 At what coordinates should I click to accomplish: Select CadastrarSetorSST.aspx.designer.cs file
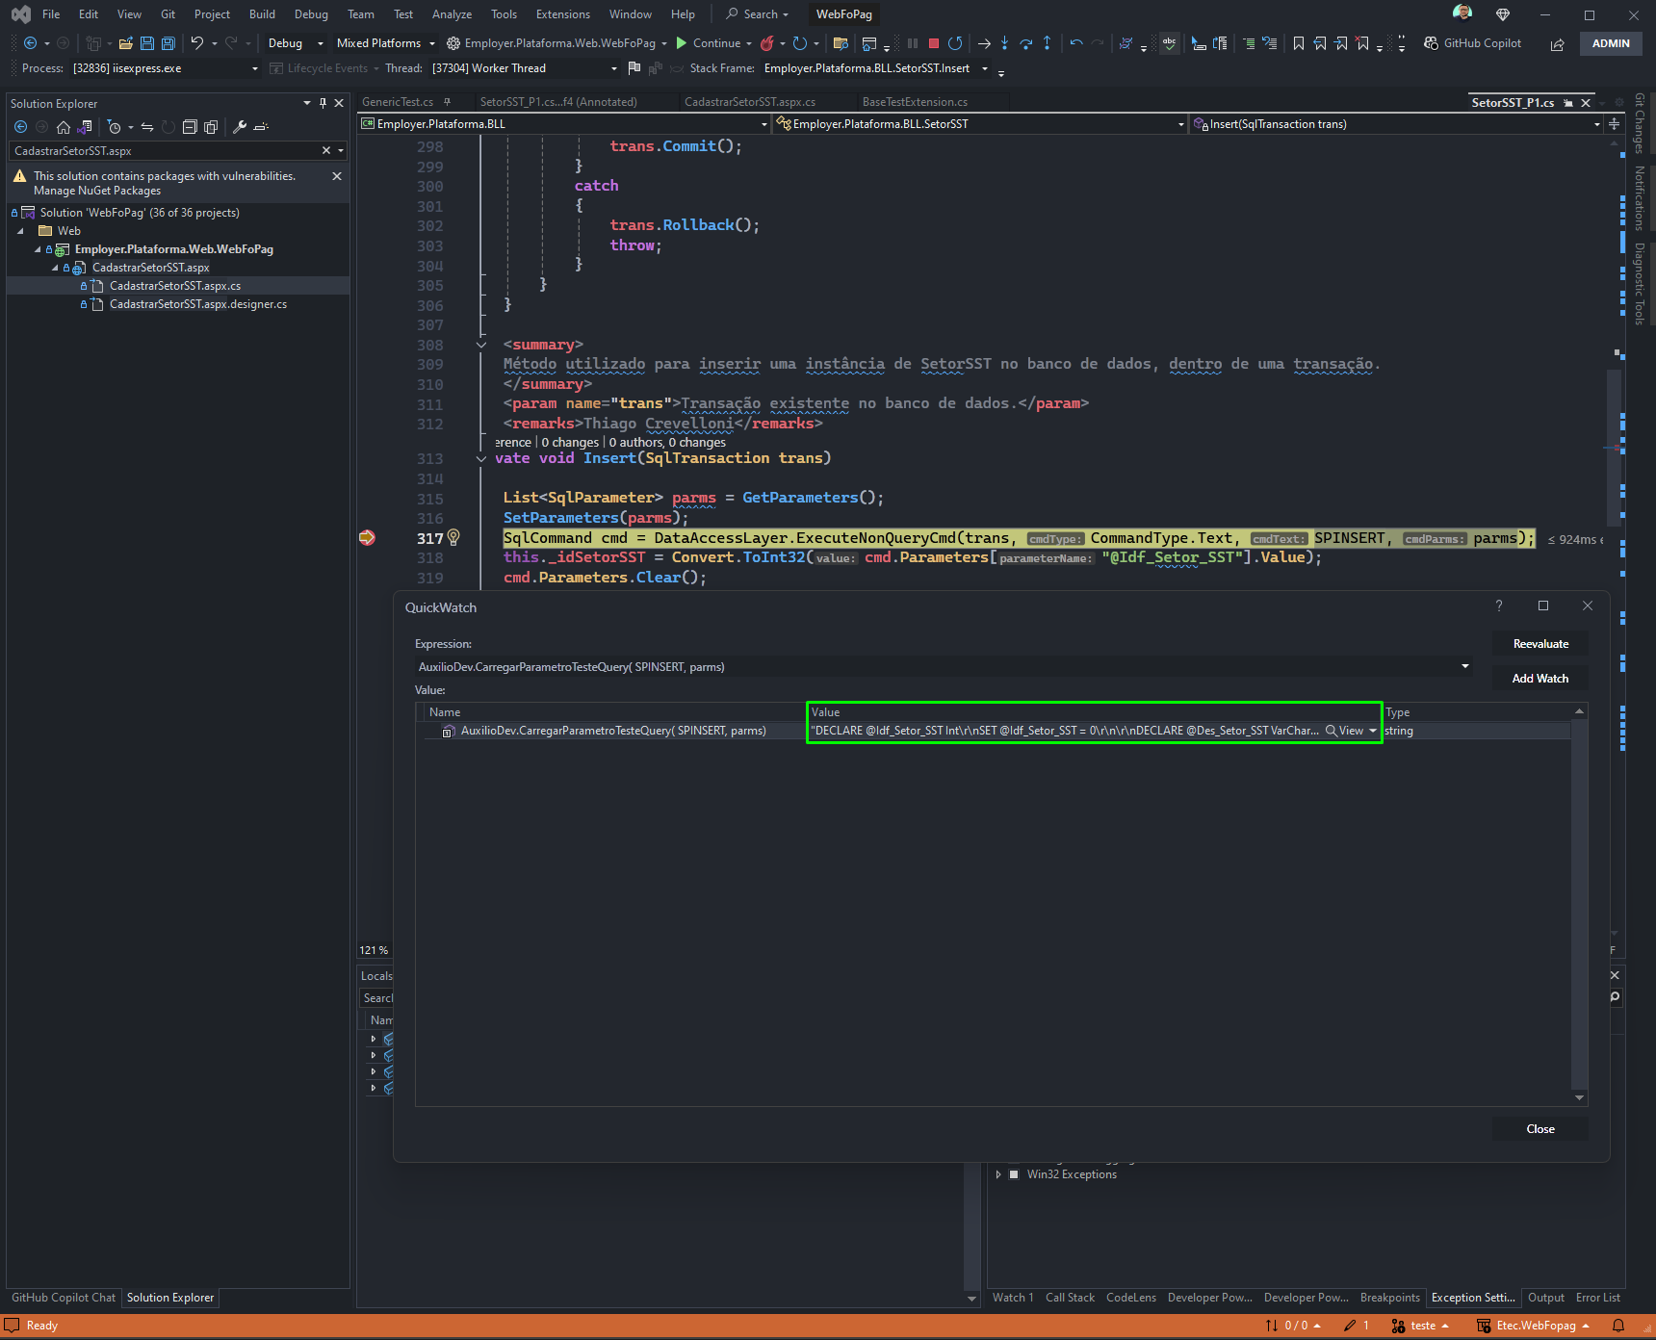198,304
